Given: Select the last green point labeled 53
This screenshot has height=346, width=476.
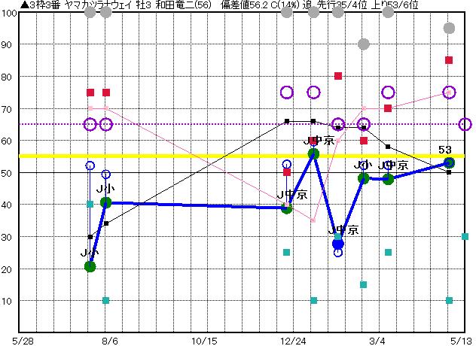Looking at the screenshot, I should point(449,162).
